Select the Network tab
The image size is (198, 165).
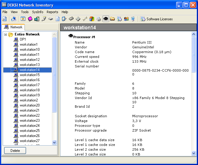tap(13, 27)
